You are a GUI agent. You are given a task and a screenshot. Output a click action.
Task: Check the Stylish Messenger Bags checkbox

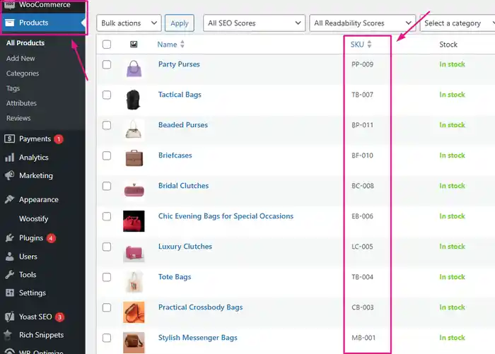tap(107, 338)
